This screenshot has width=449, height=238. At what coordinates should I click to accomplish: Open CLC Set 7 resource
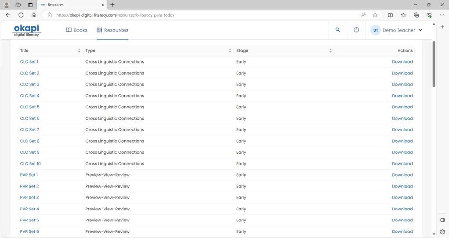click(x=29, y=130)
